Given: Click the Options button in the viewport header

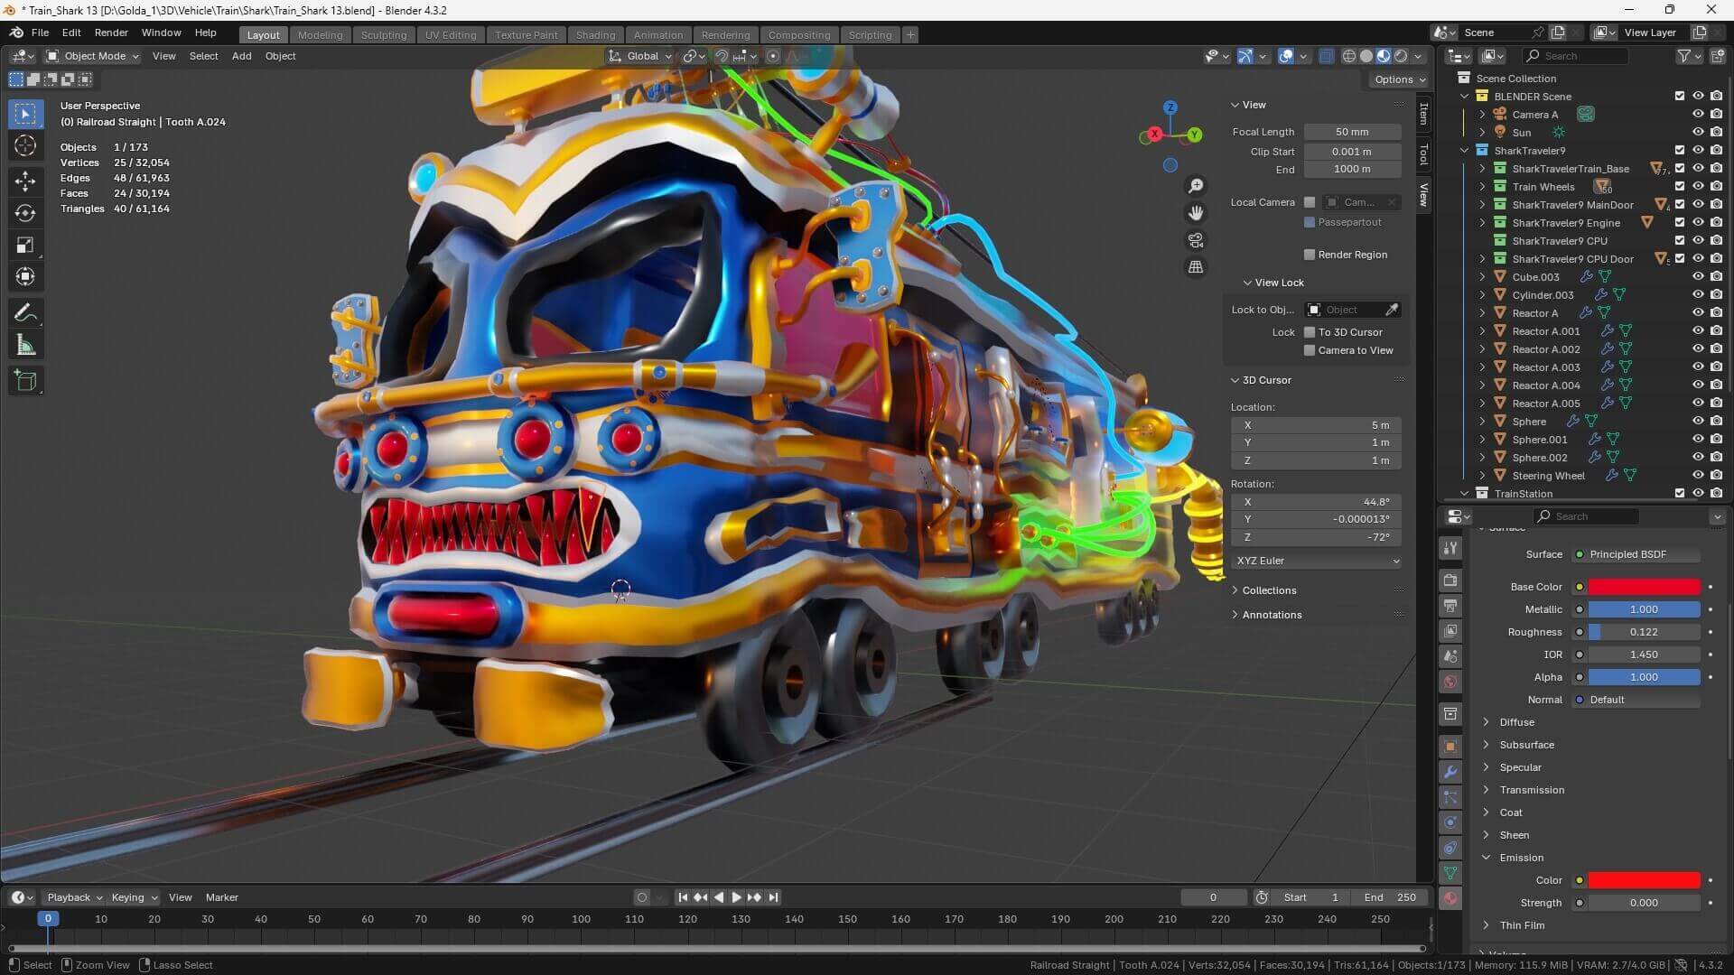Looking at the screenshot, I should point(1398,79).
